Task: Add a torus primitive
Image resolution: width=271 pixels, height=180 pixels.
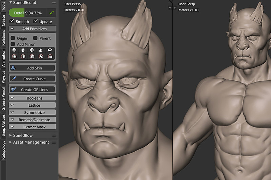Action: click(50, 50)
